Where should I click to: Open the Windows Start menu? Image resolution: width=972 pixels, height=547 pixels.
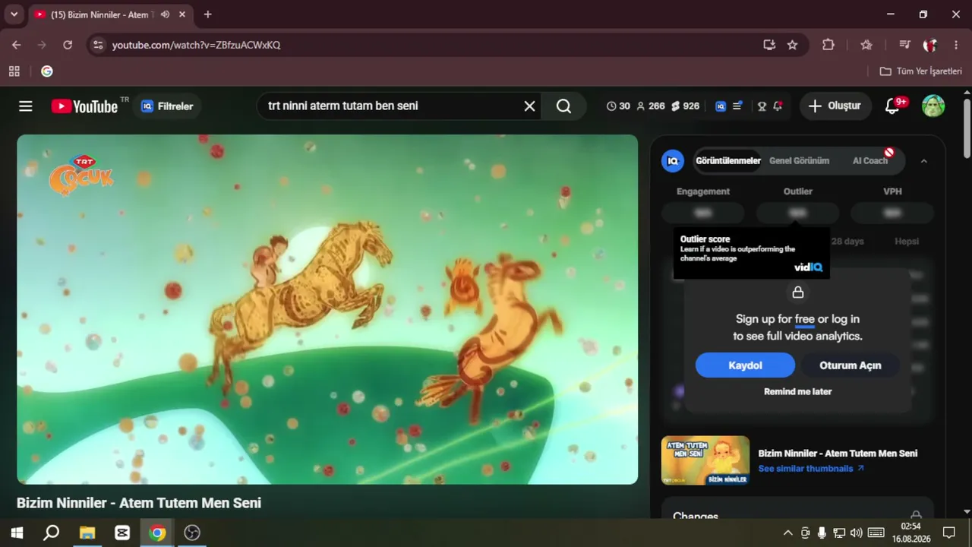pyautogui.click(x=17, y=533)
